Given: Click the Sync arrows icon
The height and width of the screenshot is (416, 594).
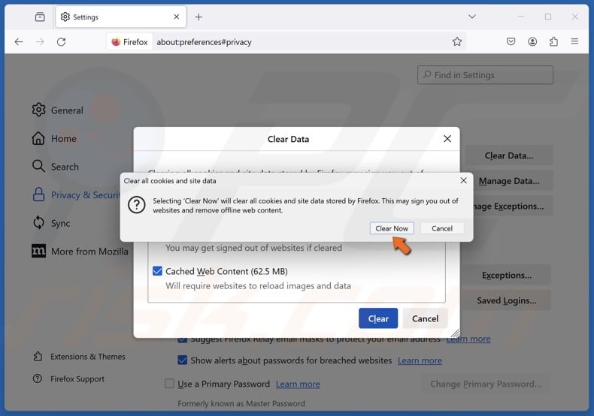Looking at the screenshot, I should tap(38, 222).
